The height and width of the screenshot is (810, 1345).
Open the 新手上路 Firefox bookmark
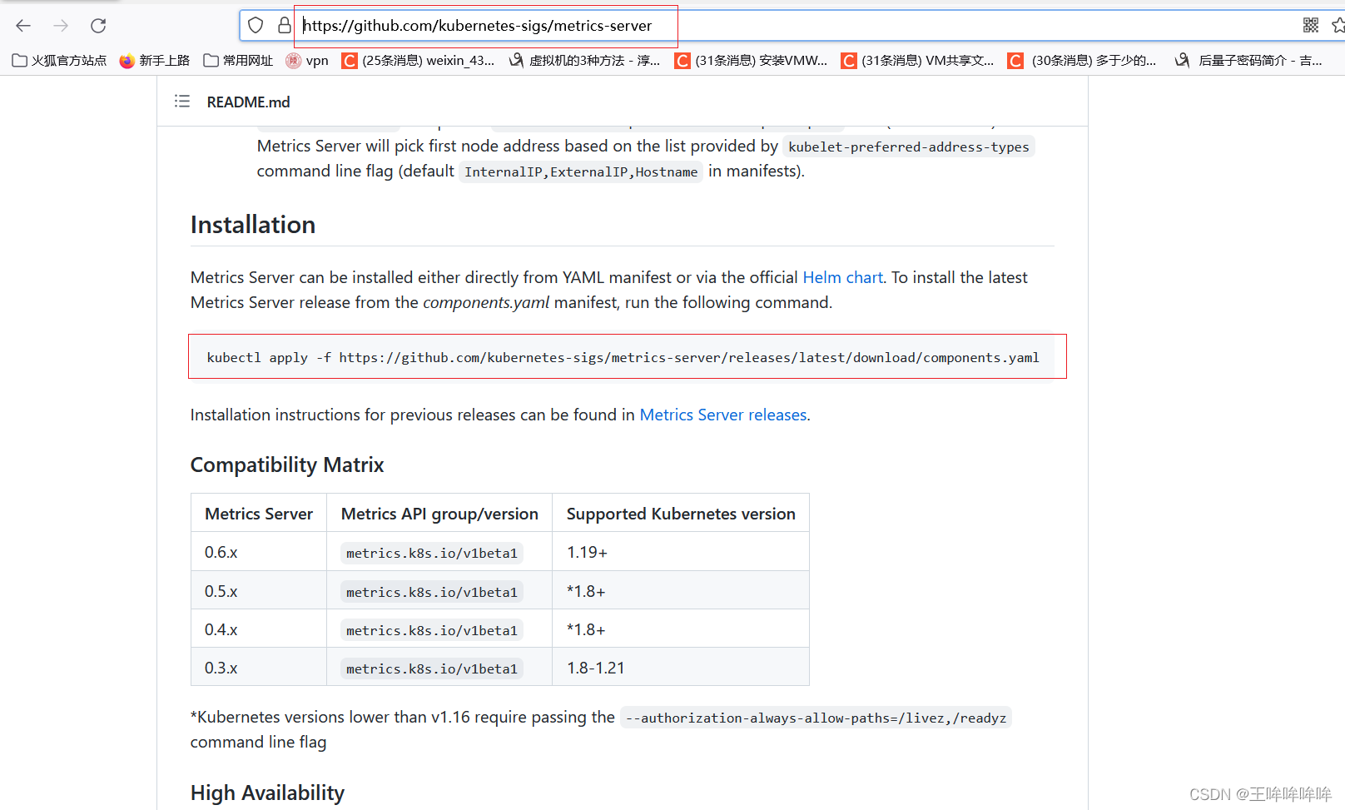tap(155, 61)
